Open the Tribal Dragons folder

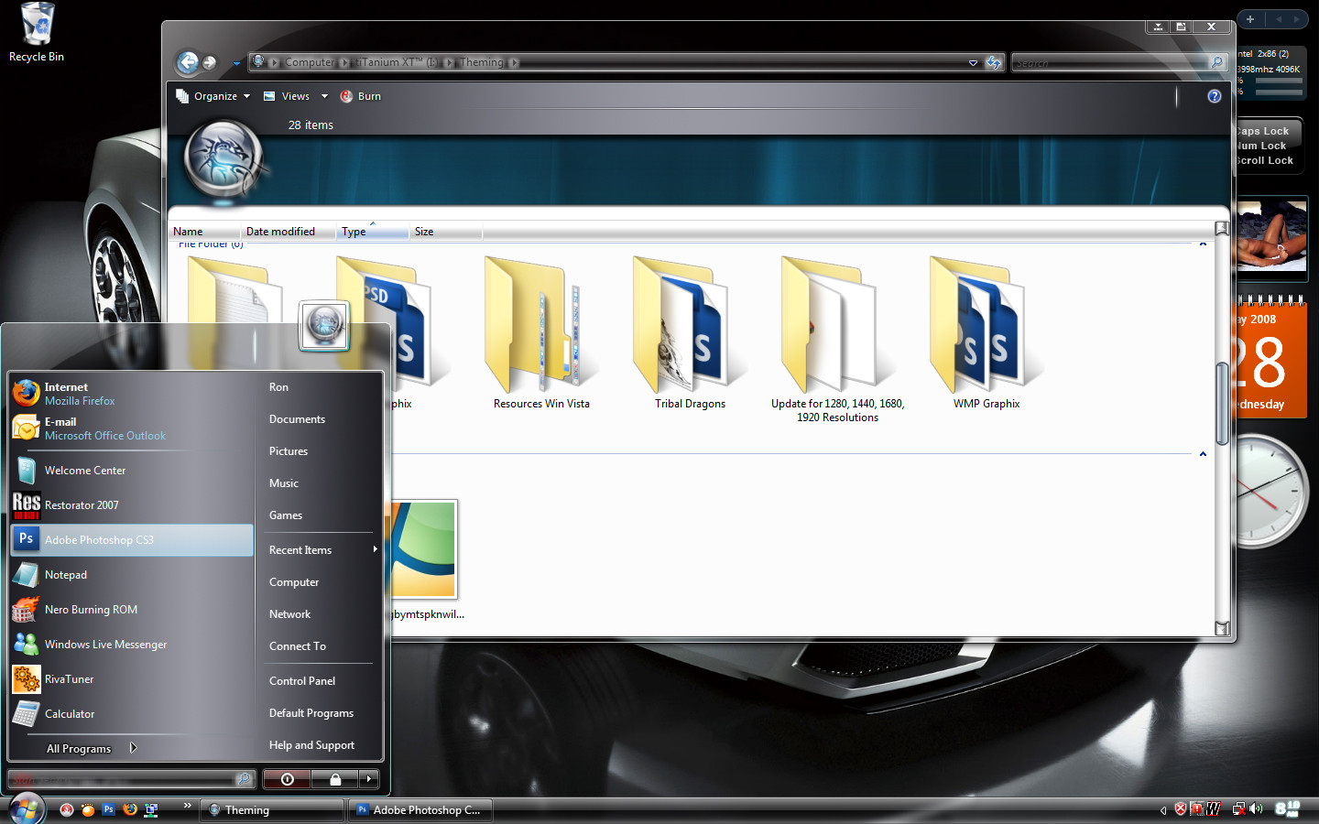[690, 333]
